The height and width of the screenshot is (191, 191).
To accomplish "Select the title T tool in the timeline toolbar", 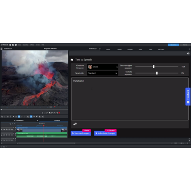I will 11,117.
